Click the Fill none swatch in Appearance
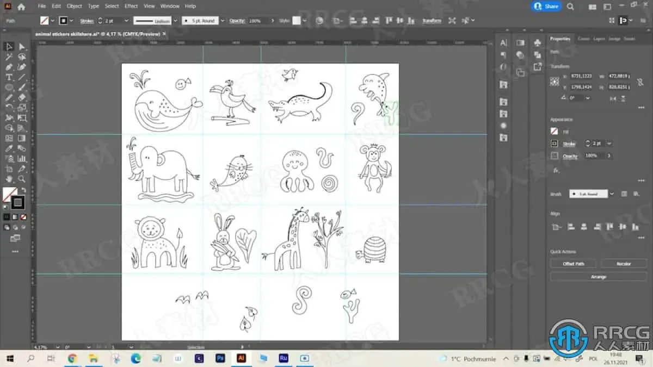Viewport: 653px width, 367px height. 555,132
